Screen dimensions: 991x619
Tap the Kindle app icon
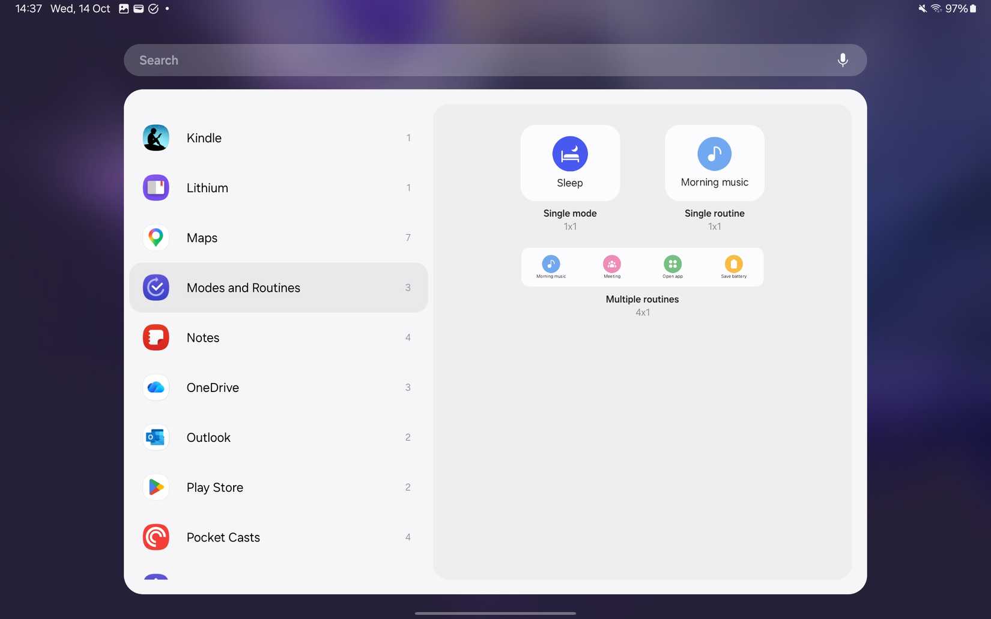(x=156, y=138)
